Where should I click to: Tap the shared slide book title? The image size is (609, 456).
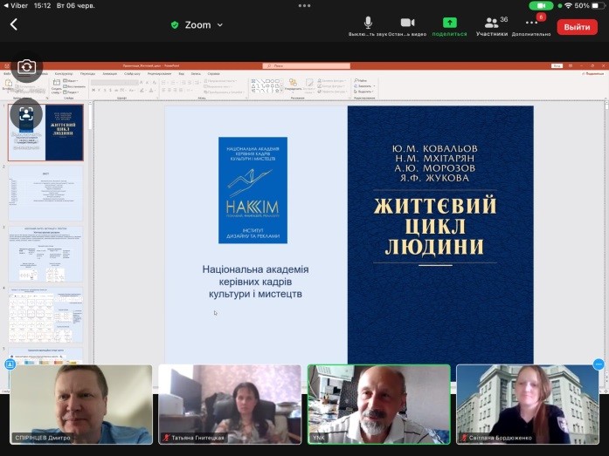pos(435,226)
